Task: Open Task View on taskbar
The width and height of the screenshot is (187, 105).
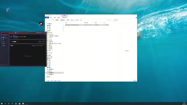Action: coord(12,104)
